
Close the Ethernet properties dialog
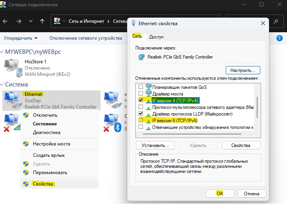263,23
